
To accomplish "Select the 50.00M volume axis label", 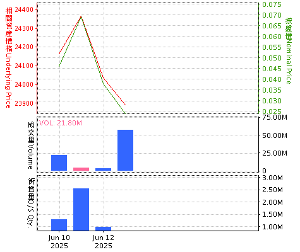I will tap(275, 135).
